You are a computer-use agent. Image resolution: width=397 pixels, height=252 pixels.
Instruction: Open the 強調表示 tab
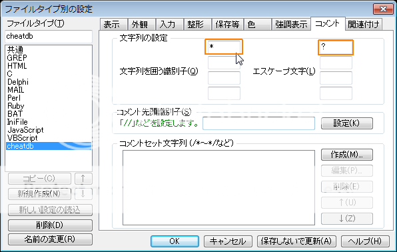click(x=291, y=25)
